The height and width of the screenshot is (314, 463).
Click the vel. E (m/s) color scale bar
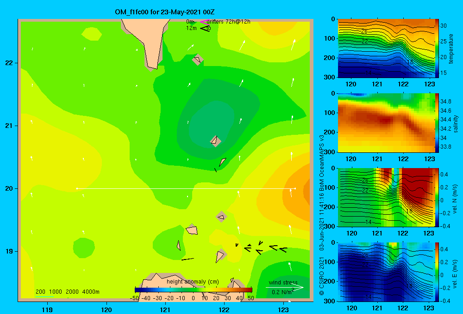pyautogui.click(x=437, y=272)
